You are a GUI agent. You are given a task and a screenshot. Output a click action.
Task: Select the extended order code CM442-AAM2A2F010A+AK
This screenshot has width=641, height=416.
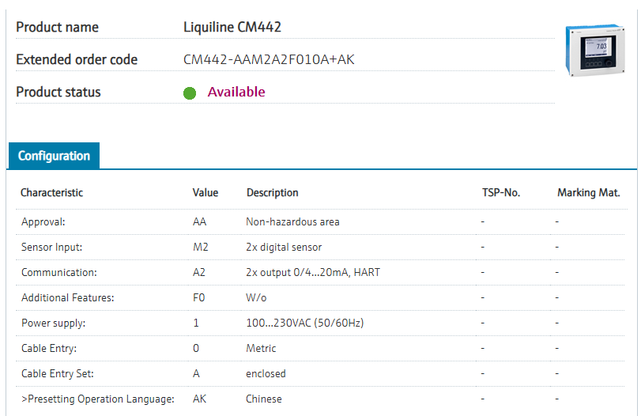pyautogui.click(x=269, y=59)
